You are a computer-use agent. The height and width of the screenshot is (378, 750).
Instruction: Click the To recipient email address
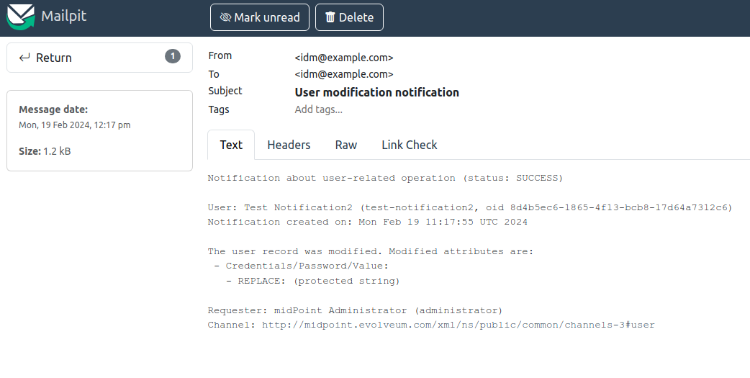pos(344,74)
